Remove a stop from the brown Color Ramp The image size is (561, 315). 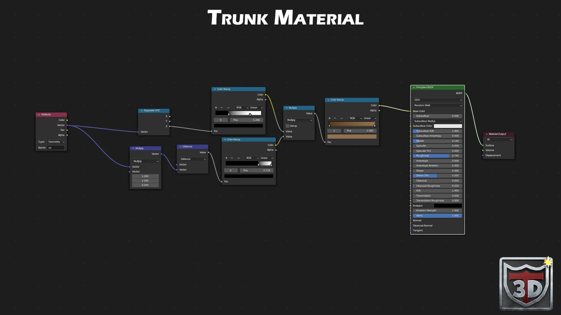334,118
